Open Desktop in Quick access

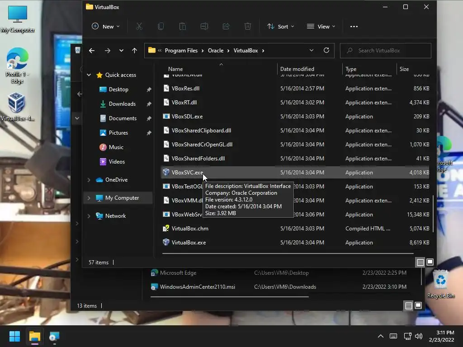[x=118, y=89]
